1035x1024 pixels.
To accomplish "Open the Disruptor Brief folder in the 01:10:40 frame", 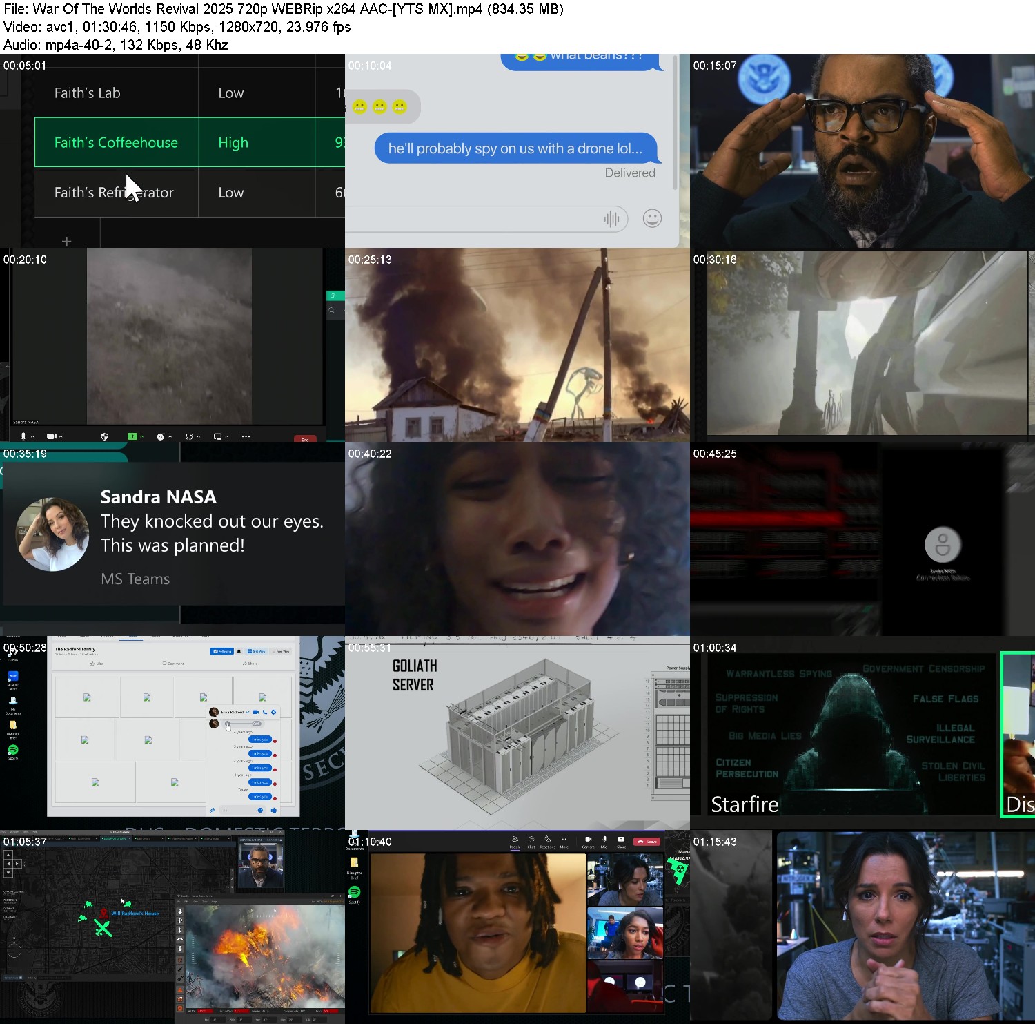I will pyautogui.click(x=355, y=867).
